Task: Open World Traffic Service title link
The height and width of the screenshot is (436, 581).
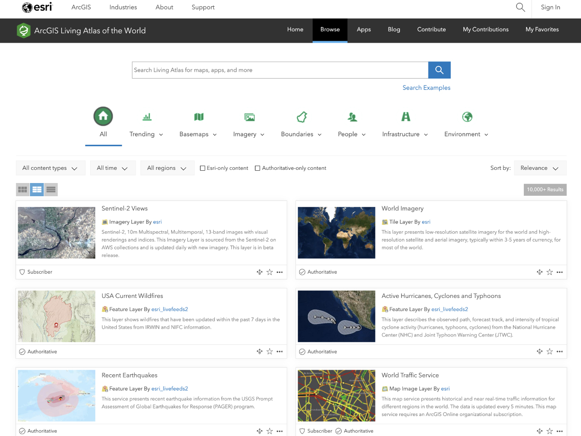Action: pos(410,375)
